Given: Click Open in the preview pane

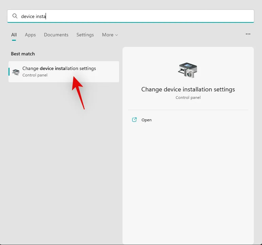Looking at the screenshot, I should (x=147, y=120).
